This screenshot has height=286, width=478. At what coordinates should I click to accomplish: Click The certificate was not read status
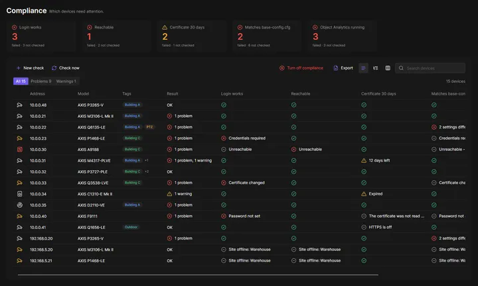coord(392,216)
